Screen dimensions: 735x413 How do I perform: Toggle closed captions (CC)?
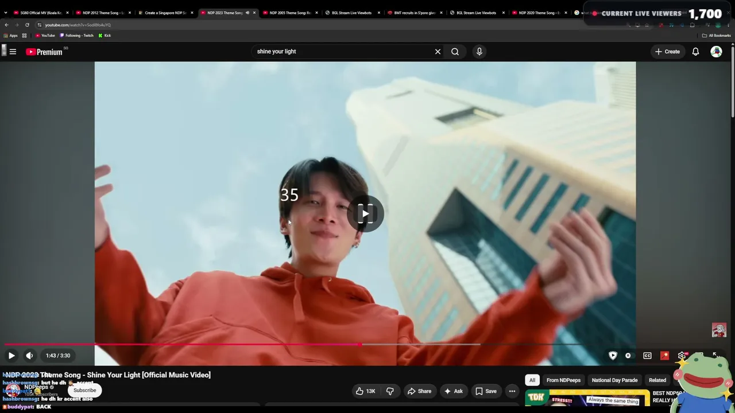click(x=647, y=356)
